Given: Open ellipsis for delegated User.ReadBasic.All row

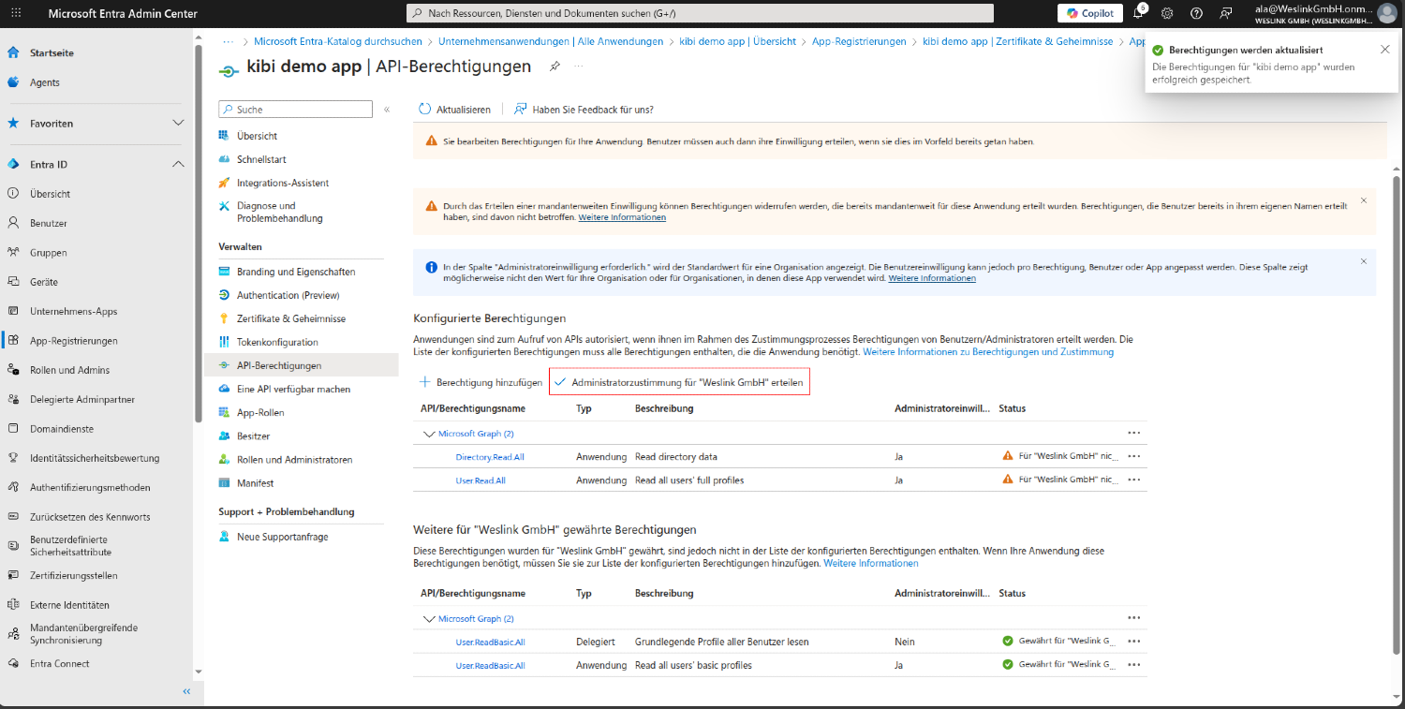Looking at the screenshot, I should point(1133,642).
